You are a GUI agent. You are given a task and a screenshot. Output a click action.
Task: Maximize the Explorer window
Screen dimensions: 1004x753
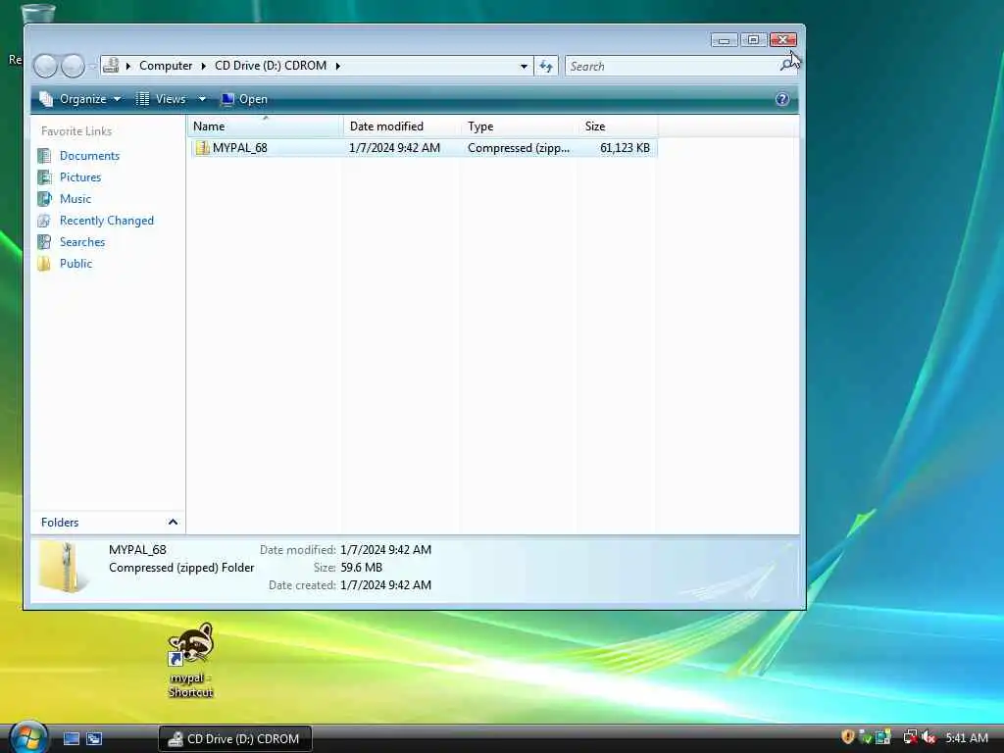tap(754, 39)
